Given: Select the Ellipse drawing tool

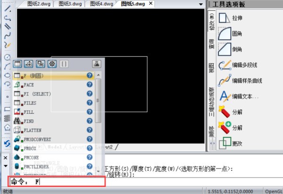Looking at the screenshot, I should (8, 75).
